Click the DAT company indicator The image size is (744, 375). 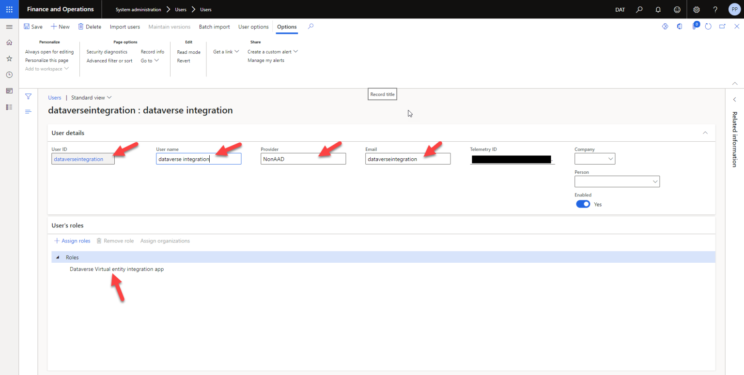tap(620, 10)
